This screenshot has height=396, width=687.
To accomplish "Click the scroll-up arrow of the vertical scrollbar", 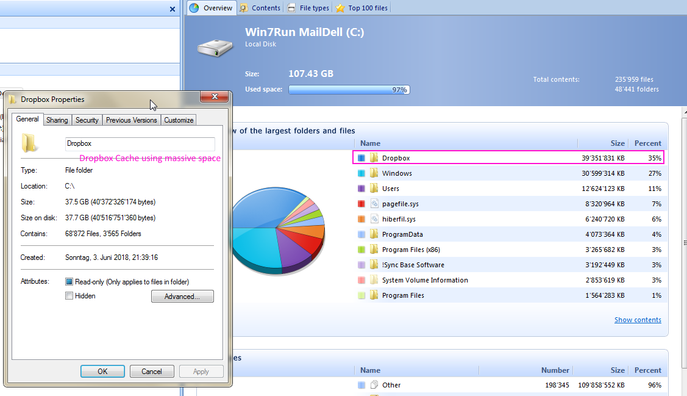I will pyautogui.click(x=685, y=113).
